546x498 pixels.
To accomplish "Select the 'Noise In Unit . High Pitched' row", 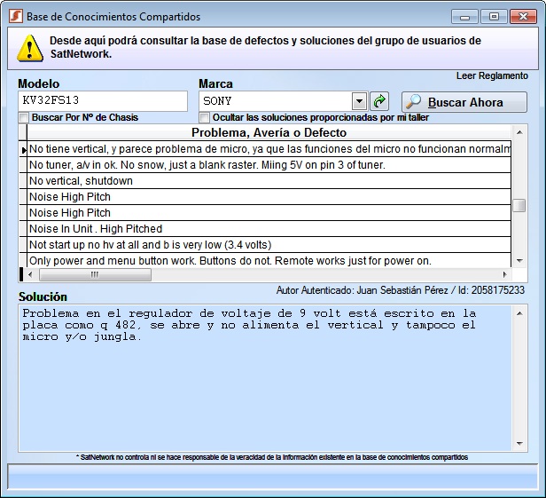I will pyautogui.click(x=266, y=229).
